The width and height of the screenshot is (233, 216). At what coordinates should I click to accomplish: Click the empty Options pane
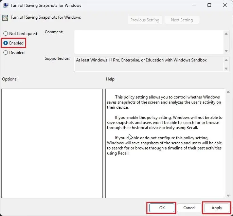pyautogui.click(x=52, y=143)
